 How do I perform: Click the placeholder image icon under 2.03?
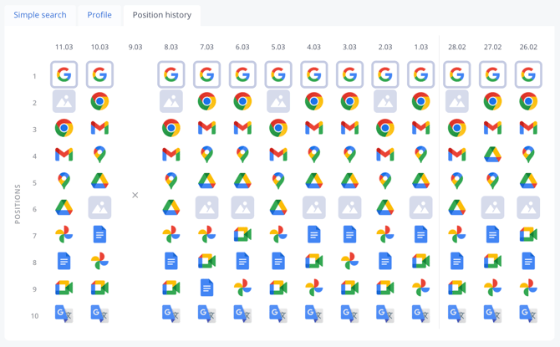385,102
